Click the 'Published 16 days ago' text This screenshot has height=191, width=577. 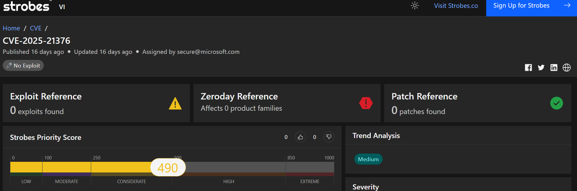(x=33, y=52)
